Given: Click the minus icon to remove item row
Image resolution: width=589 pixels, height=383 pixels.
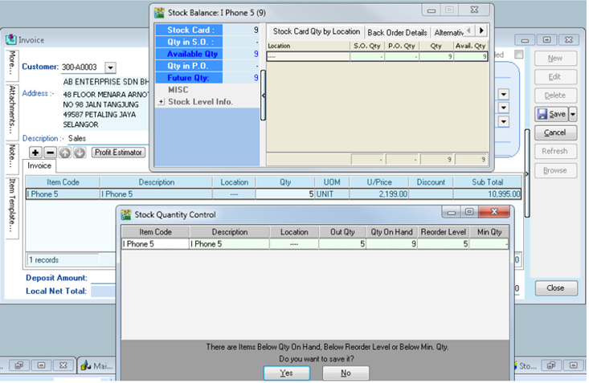Looking at the screenshot, I should pyautogui.click(x=50, y=153).
